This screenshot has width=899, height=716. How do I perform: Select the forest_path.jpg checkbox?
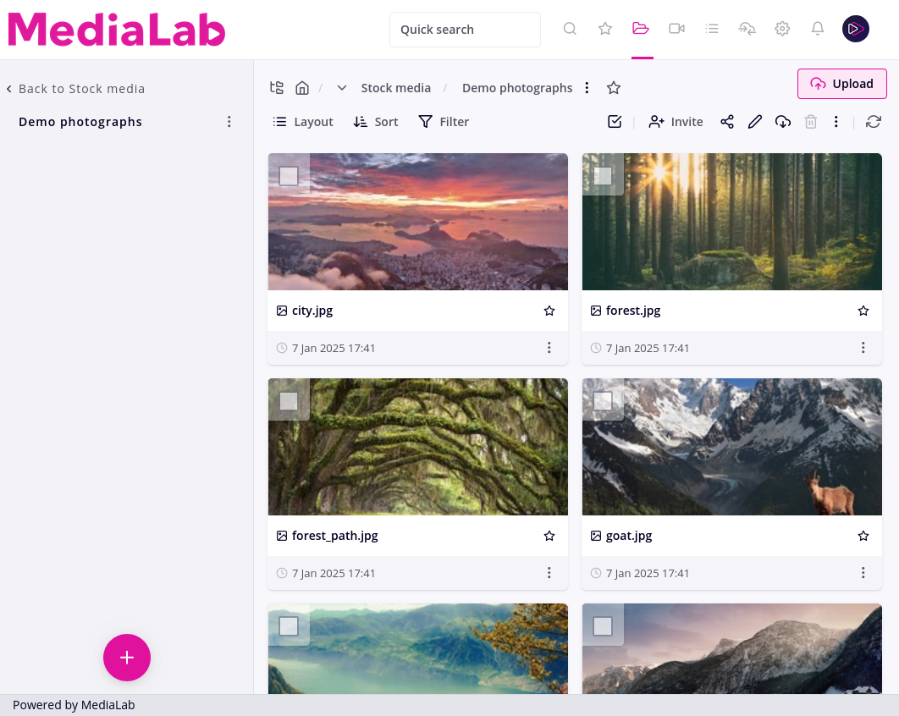(x=289, y=401)
